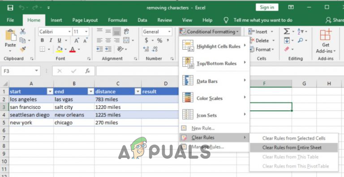344x177 pixels.
Task: Select Manage Rules menu entry
Action: [215, 147]
